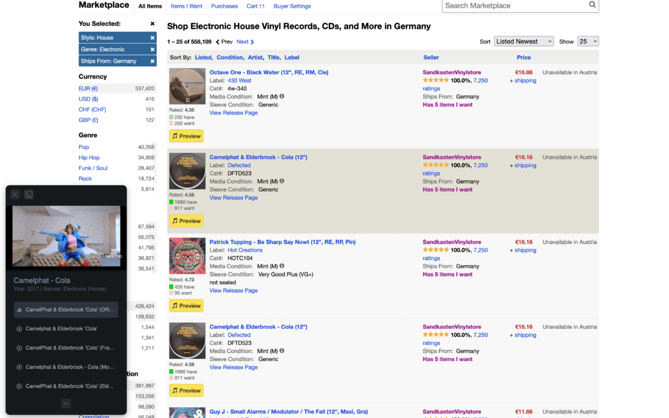Switch to the All Items tab
Screen dimensions: 669x418
tap(150, 6)
